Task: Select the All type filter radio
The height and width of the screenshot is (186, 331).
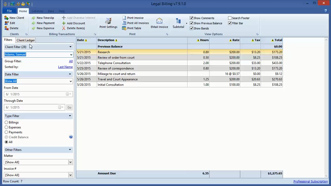Action: [6, 142]
